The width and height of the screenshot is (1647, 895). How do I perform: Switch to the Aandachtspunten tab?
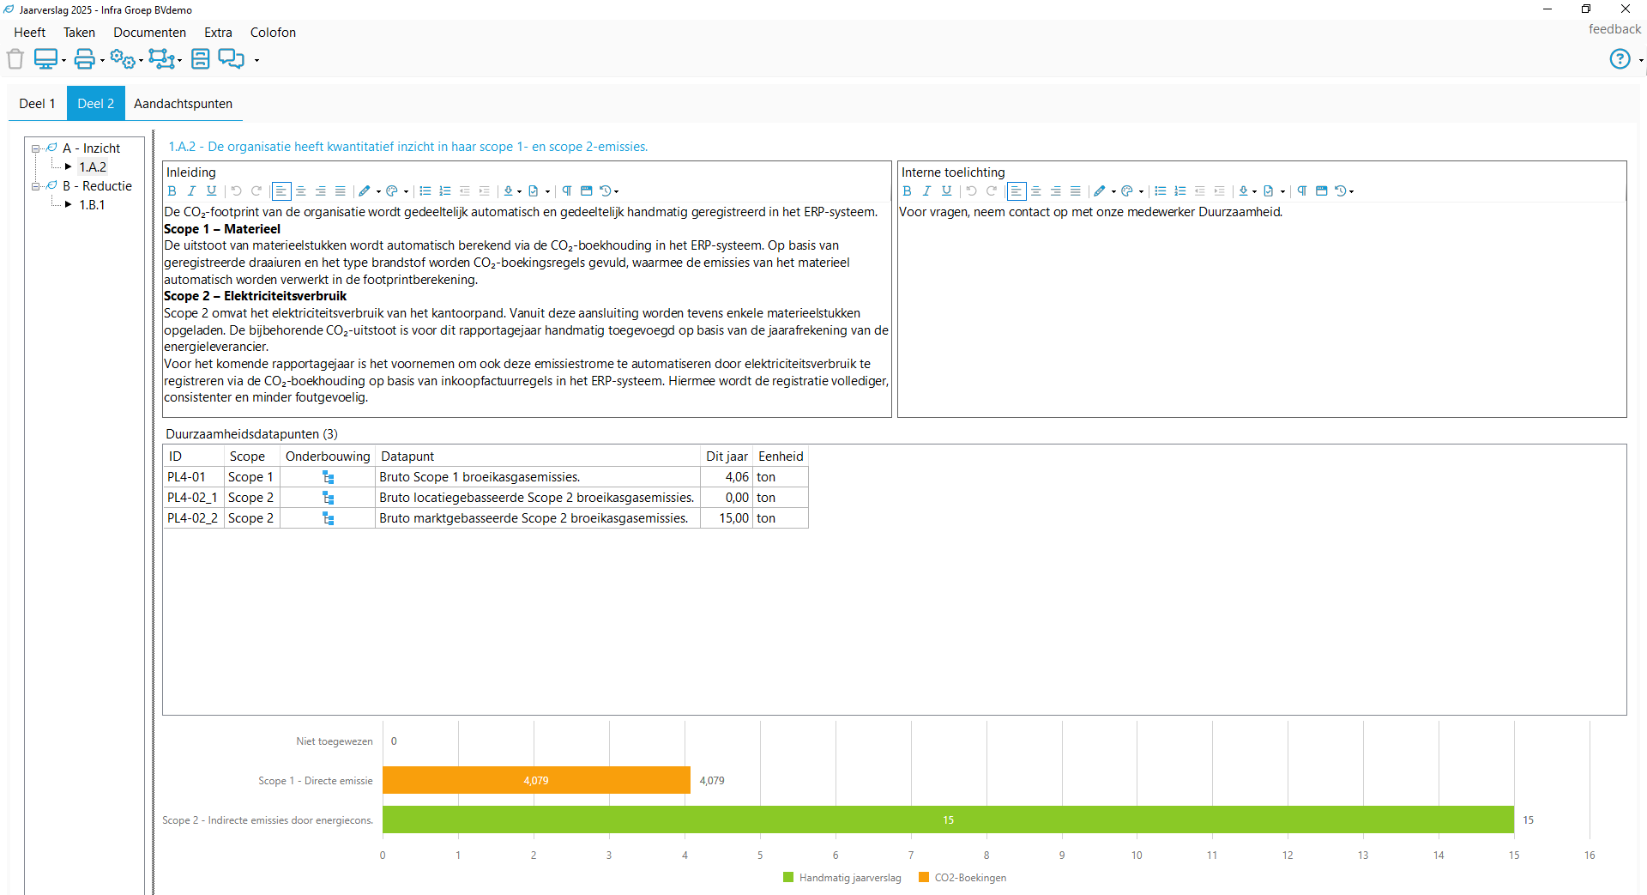(x=183, y=104)
